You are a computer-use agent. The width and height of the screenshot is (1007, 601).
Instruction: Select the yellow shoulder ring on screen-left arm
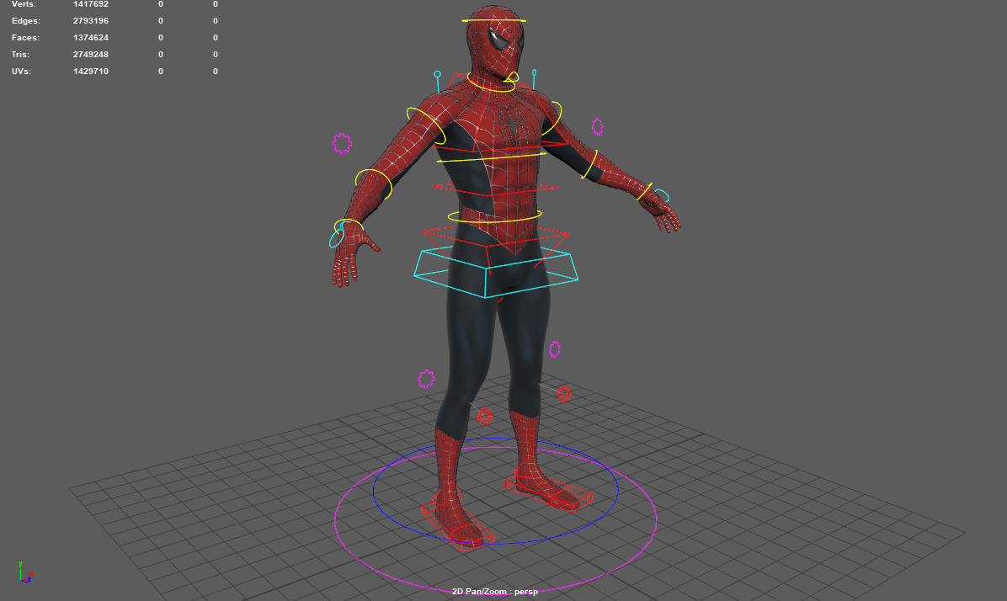tap(426, 125)
